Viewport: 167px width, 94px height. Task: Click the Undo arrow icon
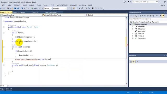22,8
